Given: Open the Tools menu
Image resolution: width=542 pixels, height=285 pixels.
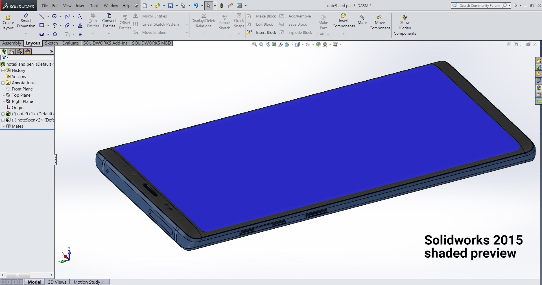Looking at the screenshot, I should pos(95,6).
